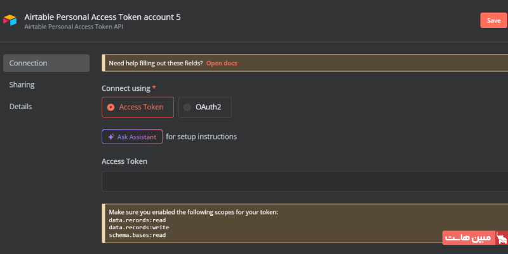
Task: Open the Connection tab
Action: coord(46,63)
